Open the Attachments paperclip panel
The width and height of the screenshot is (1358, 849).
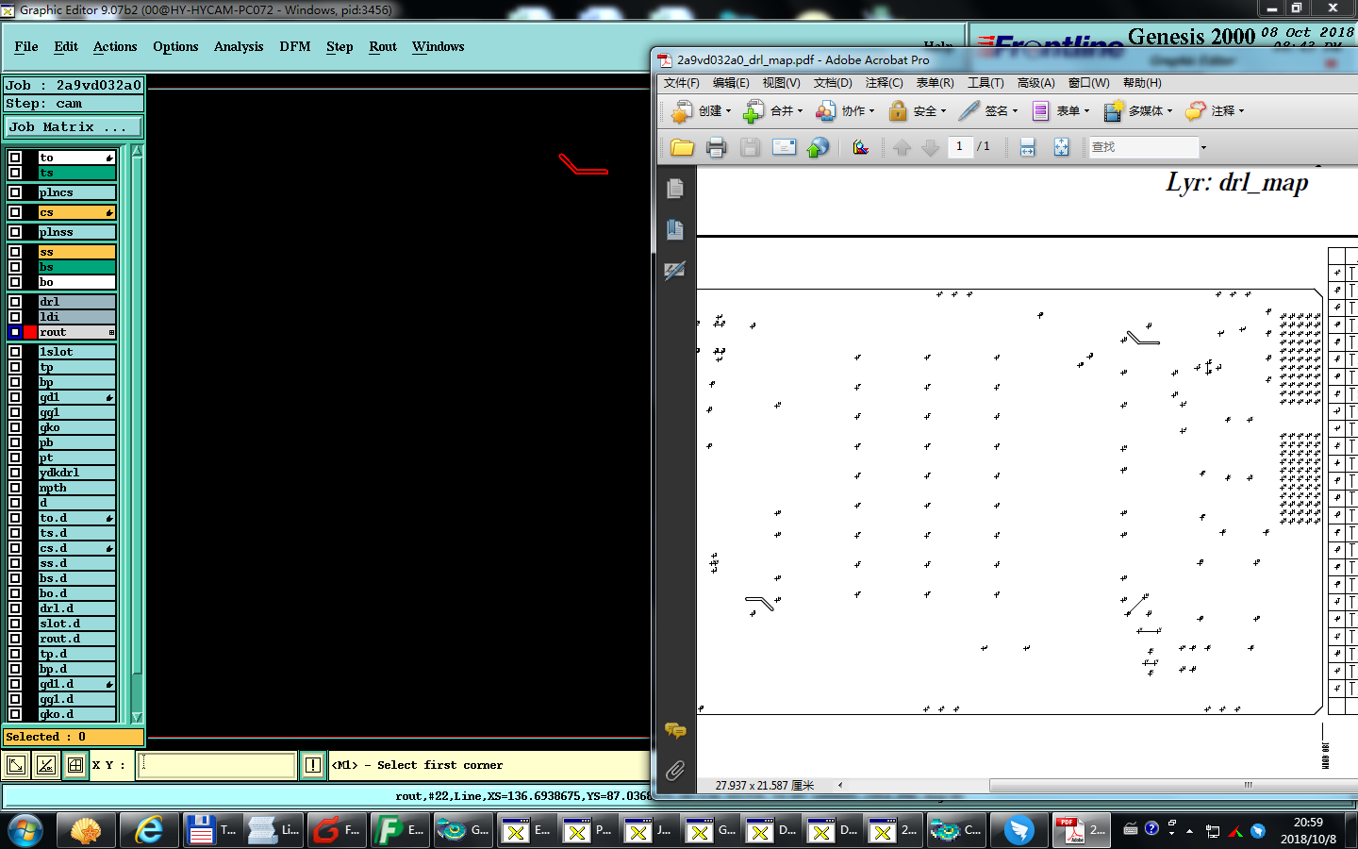pos(675,771)
